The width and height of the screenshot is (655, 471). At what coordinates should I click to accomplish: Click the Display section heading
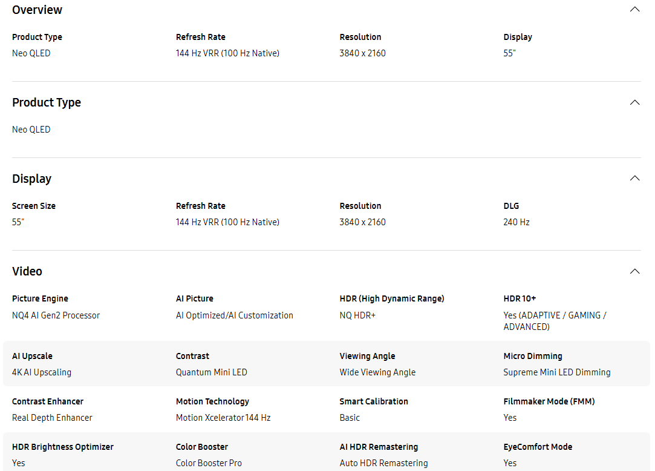point(31,179)
